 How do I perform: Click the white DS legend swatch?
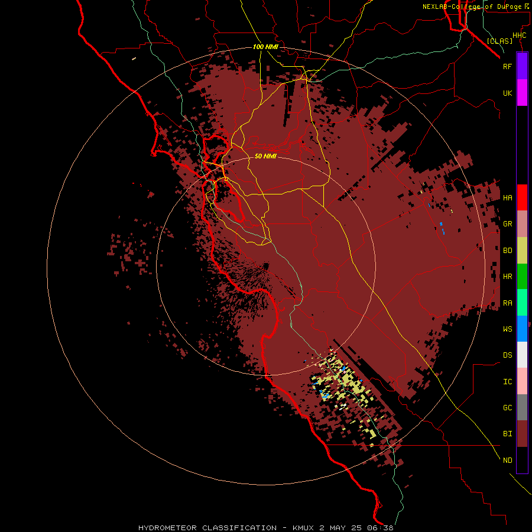tap(522, 355)
